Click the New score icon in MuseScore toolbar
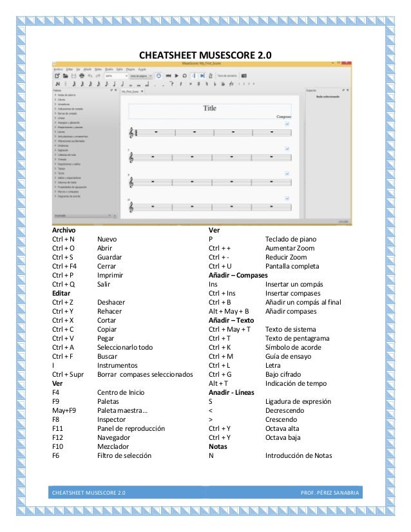The image size is (411, 532). click(x=57, y=76)
